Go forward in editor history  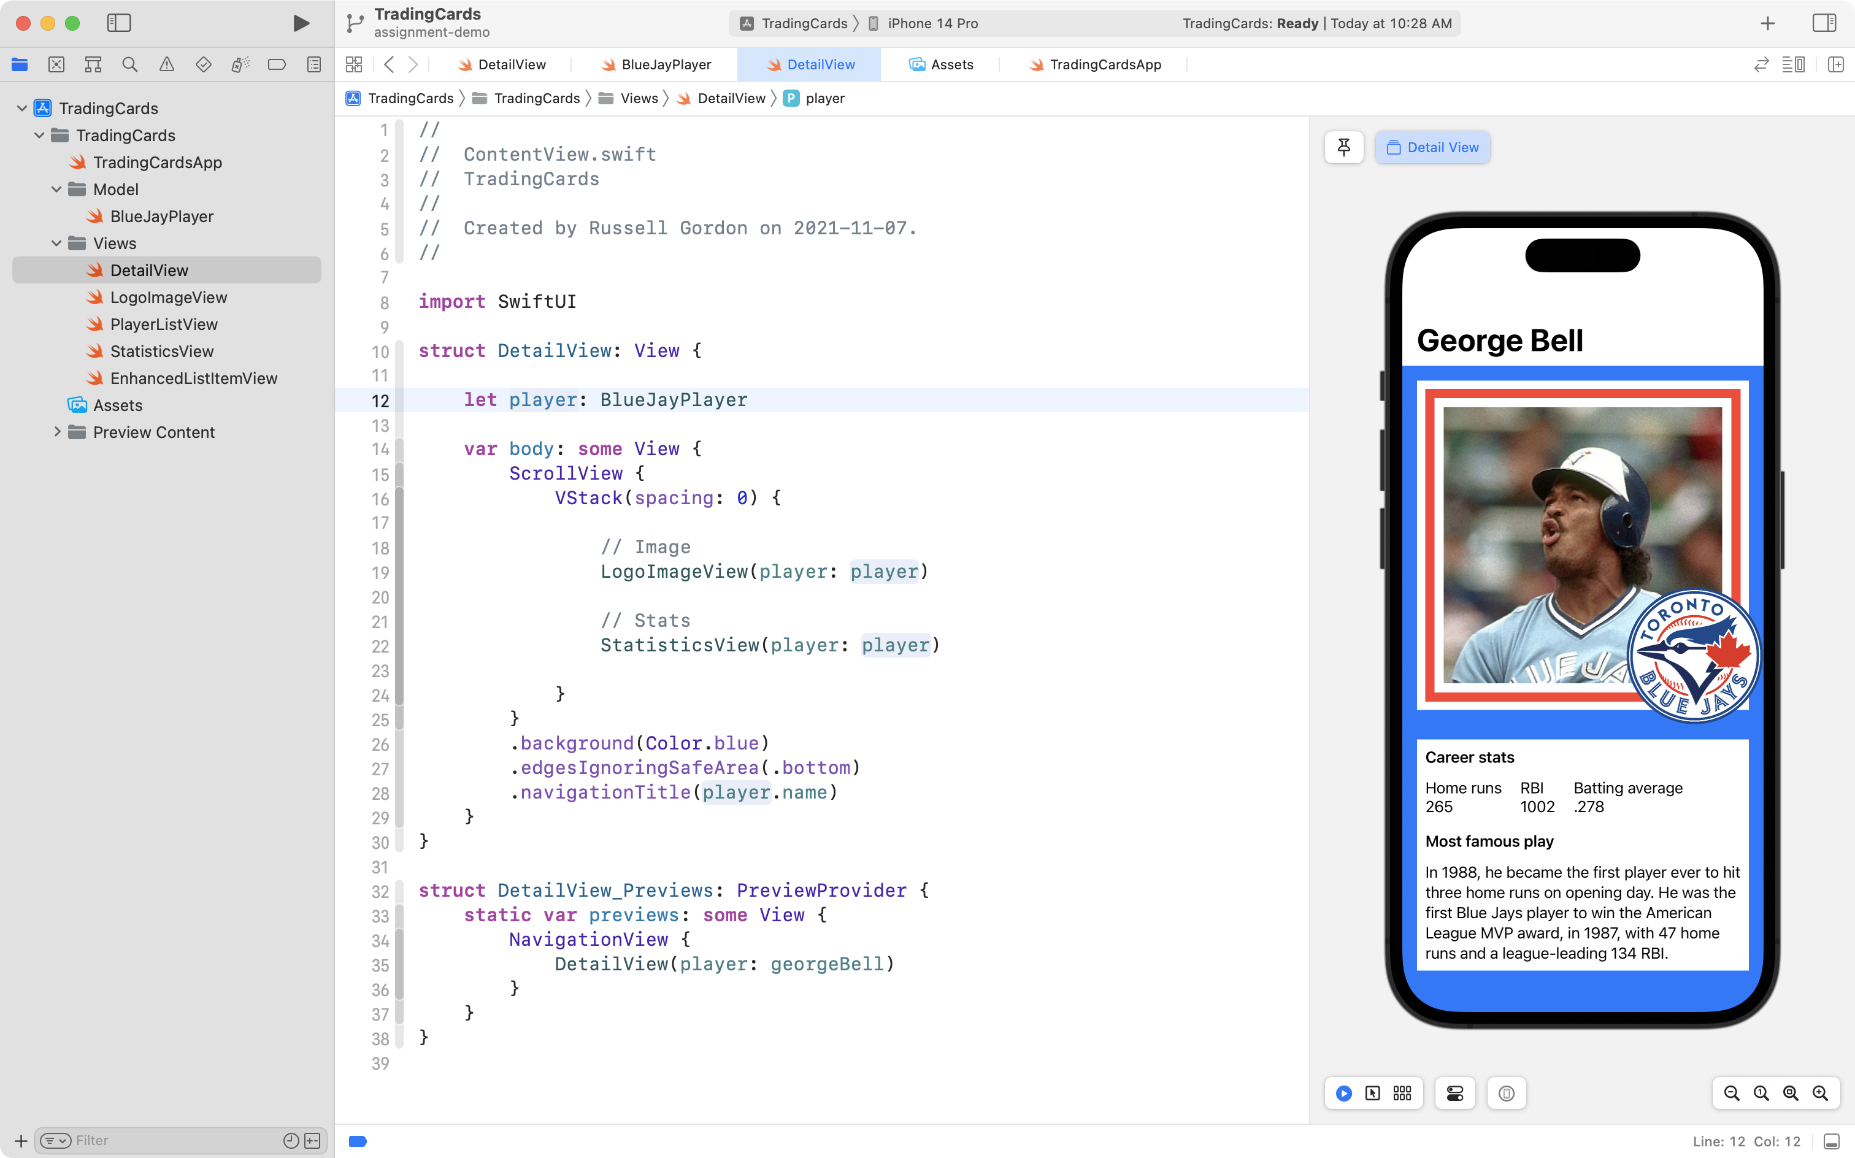pos(413,64)
